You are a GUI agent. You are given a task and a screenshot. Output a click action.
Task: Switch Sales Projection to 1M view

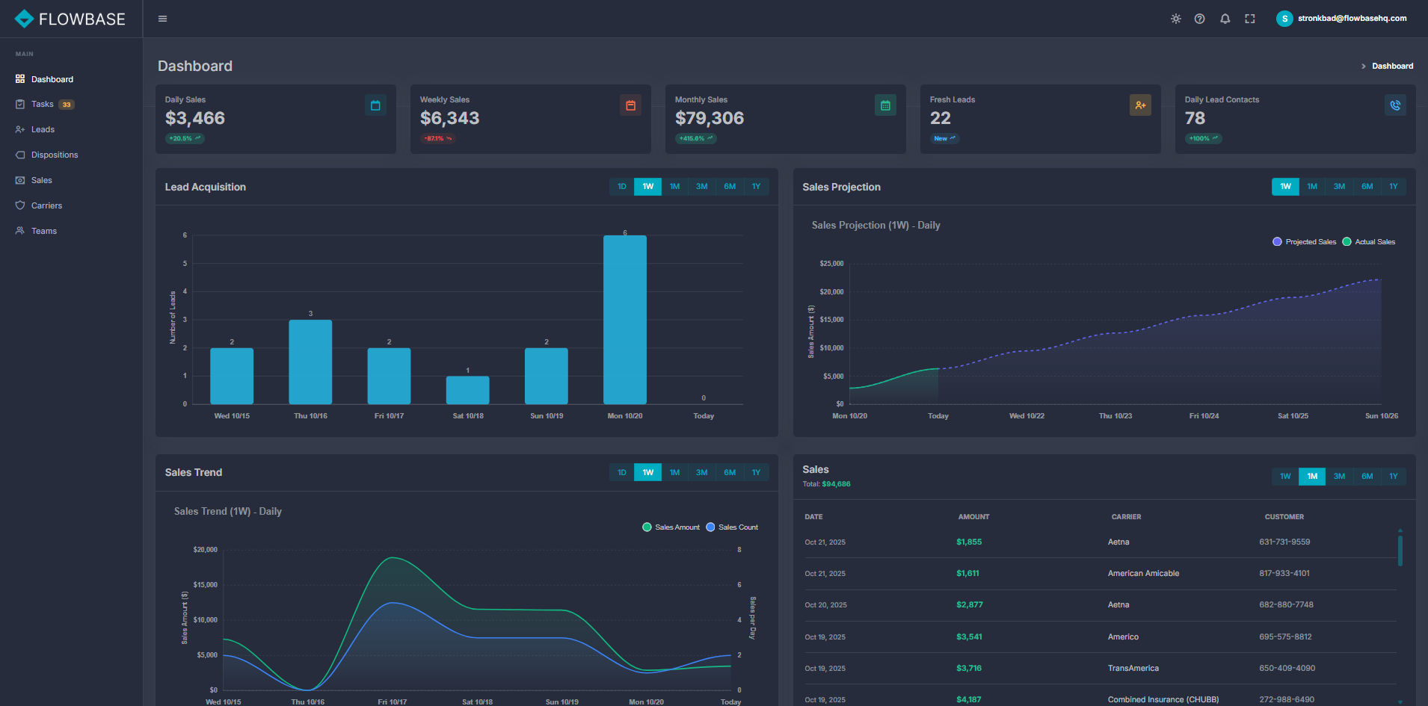1312,186
